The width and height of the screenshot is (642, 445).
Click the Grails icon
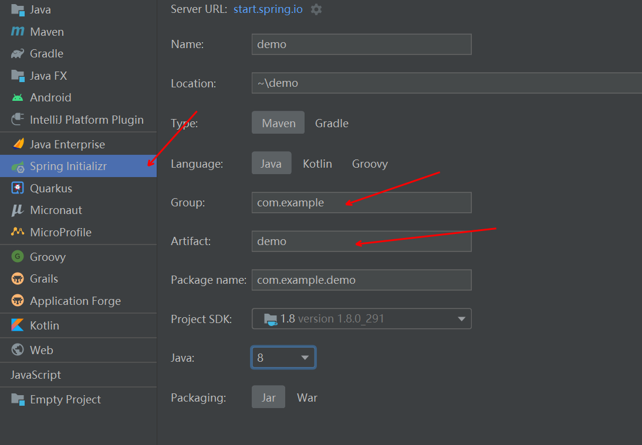(18, 278)
